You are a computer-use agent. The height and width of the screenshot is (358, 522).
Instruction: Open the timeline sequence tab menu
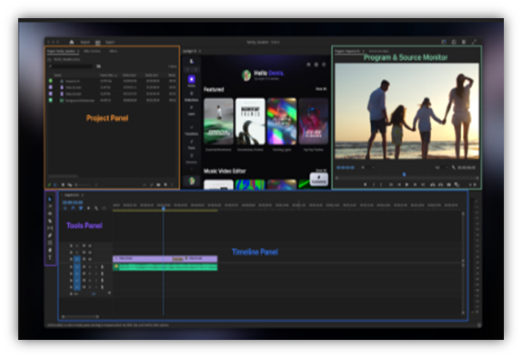point(82,195)
